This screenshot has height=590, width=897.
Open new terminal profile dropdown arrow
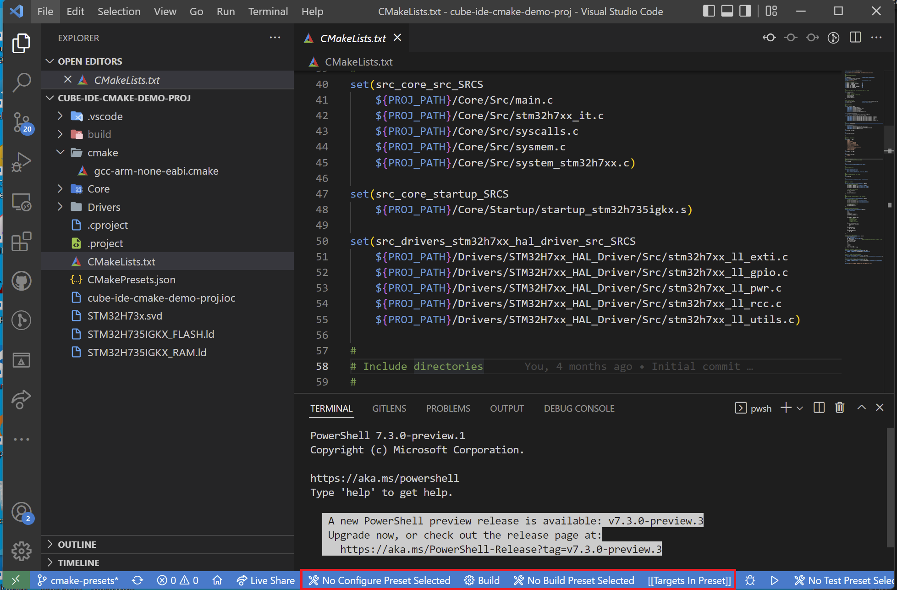800,408
